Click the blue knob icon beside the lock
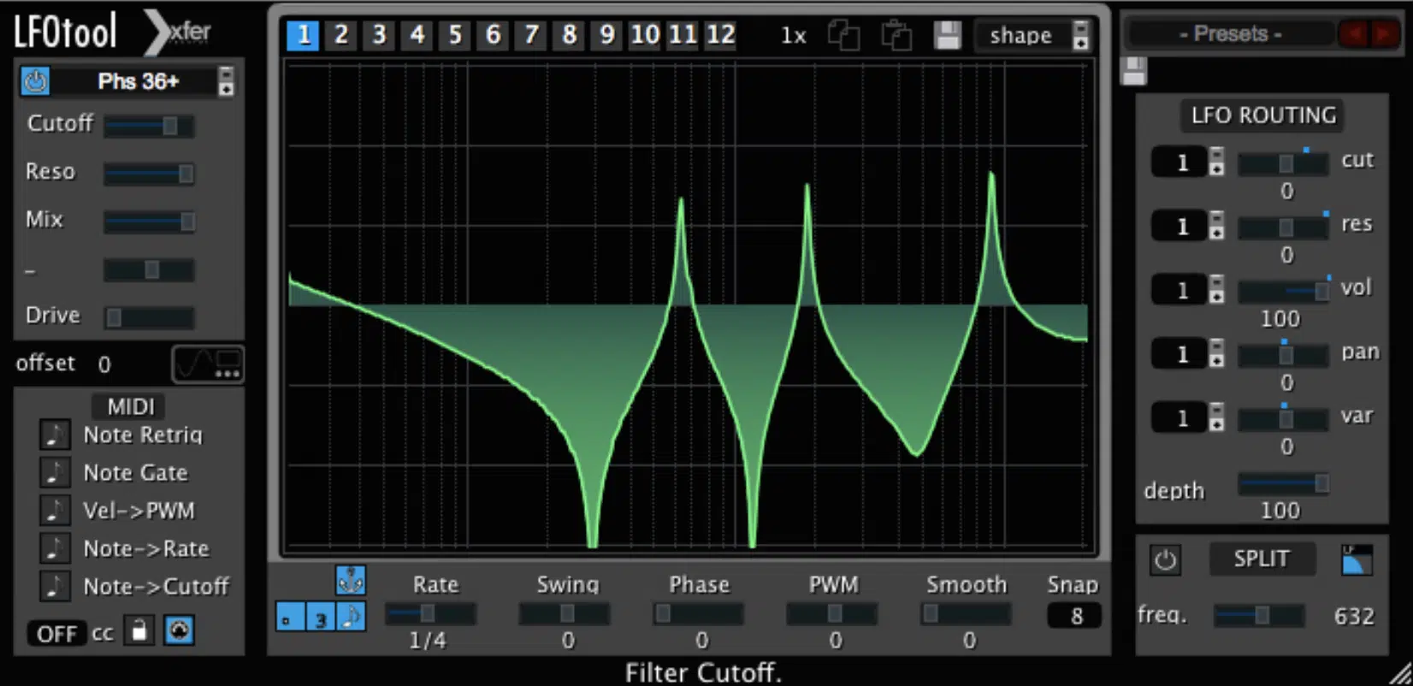This screenshot has height=686, width=1413. pos(179,631)
